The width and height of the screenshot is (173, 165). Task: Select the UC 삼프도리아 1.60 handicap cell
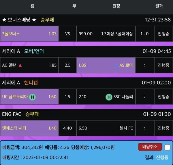tap(29, 97)
